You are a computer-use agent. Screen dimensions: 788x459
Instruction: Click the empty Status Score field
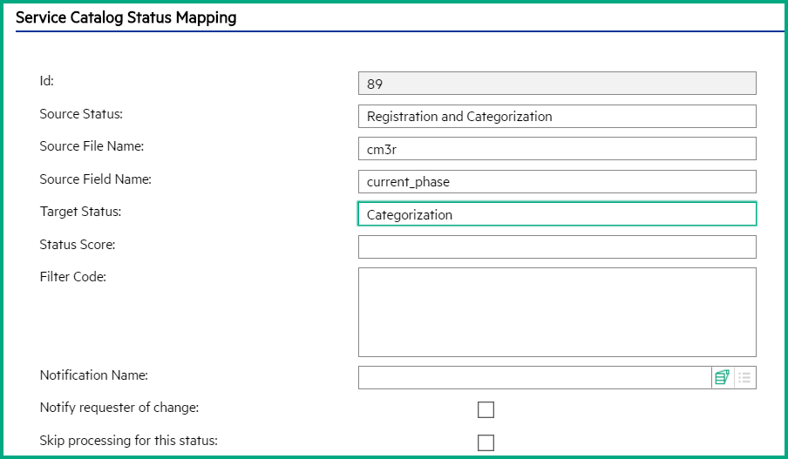(557, 247)
